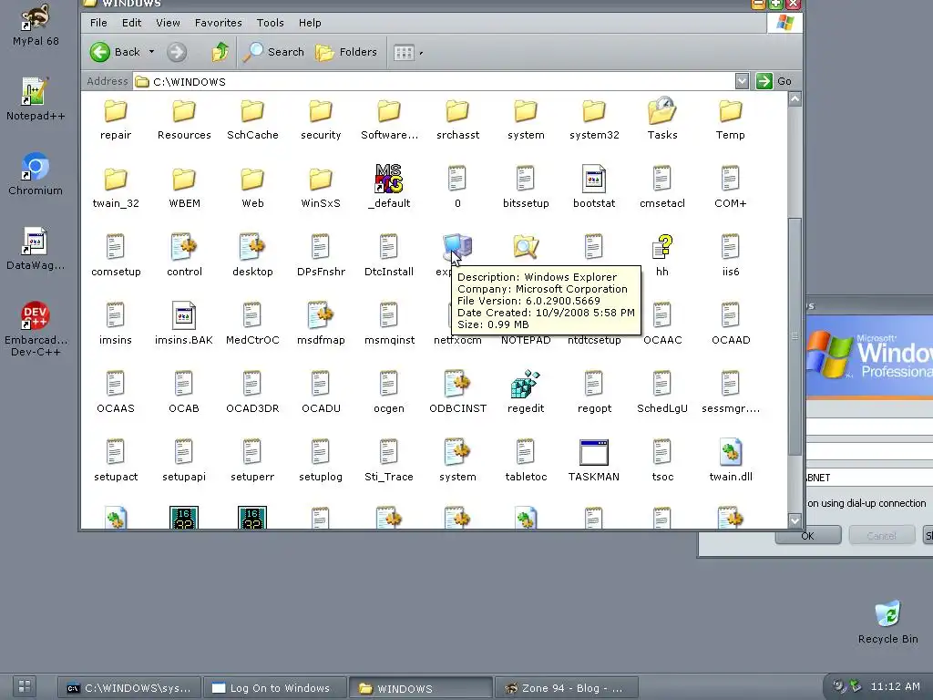This screenshot has height=700, width=933.
Task: Open the Tools menu
Action: (270, 23)
